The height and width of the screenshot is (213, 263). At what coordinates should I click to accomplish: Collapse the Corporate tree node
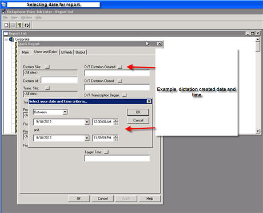tap(6, 39)
